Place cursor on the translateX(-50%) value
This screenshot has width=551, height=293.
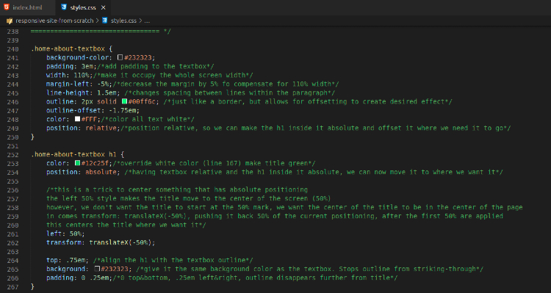click(x=120, y=242)
